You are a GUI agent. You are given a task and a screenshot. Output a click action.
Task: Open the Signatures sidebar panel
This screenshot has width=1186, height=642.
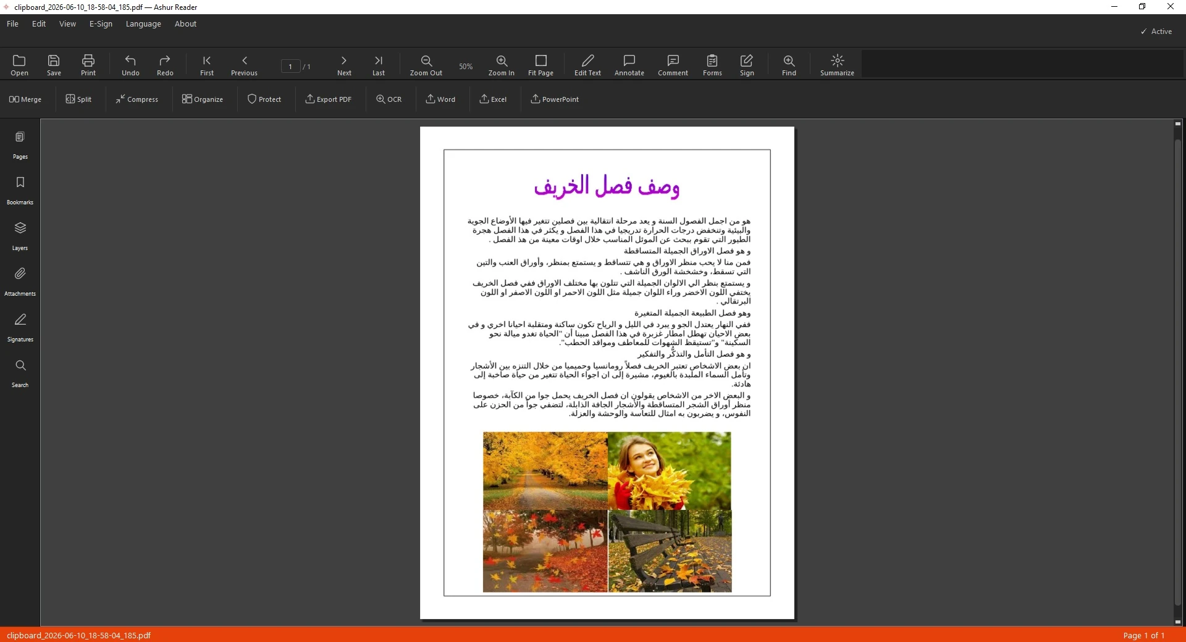[x=20, y=328]
